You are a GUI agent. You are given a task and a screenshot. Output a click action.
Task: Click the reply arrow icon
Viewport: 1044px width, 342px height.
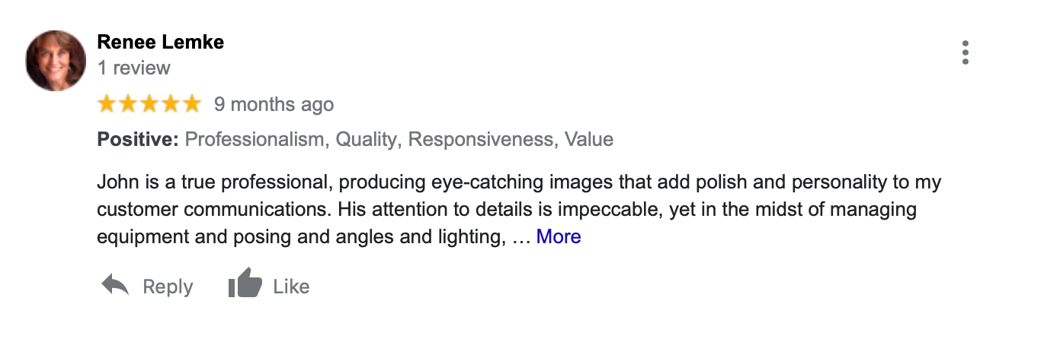click(115, 286)
